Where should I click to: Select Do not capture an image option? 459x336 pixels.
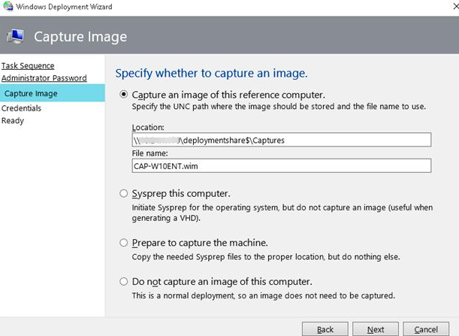tap(124, 282)
